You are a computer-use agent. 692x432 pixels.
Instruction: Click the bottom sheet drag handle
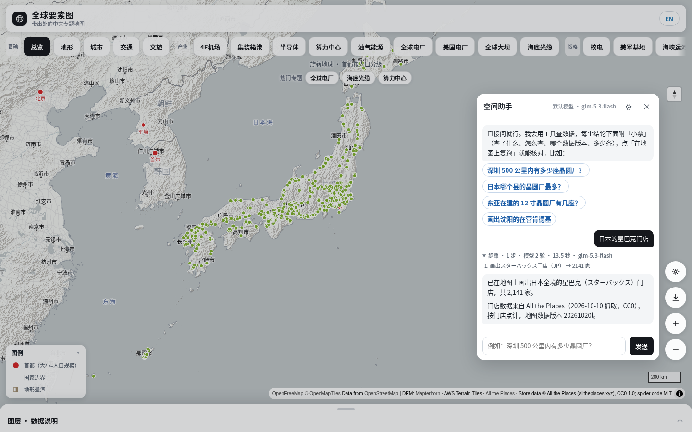click(x=346, y=409)
